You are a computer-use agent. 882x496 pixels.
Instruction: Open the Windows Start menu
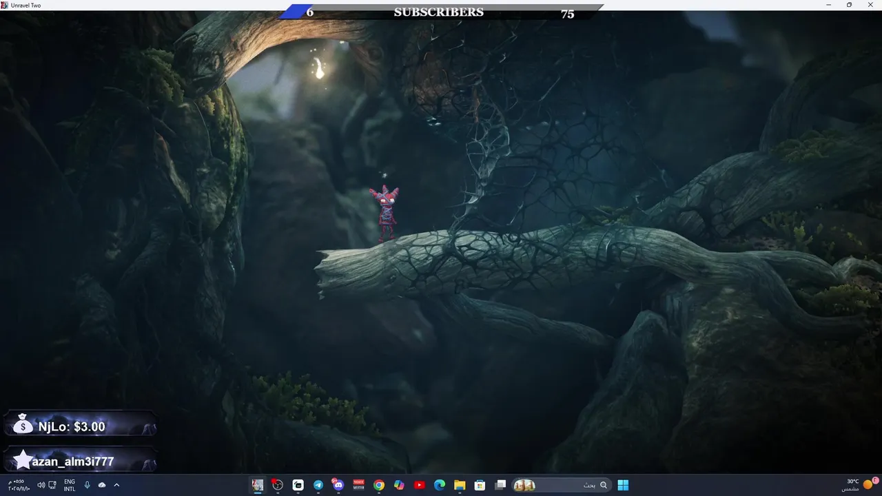click(x=623, y=485)
